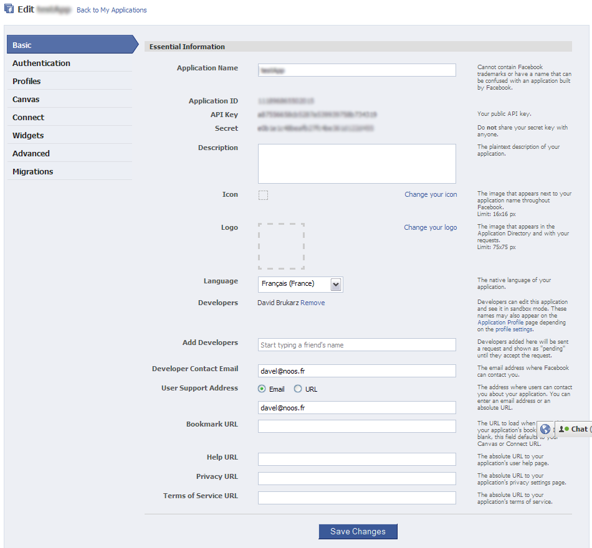Open the Connect section
The image size is (592, 548).
coord(70,117)
